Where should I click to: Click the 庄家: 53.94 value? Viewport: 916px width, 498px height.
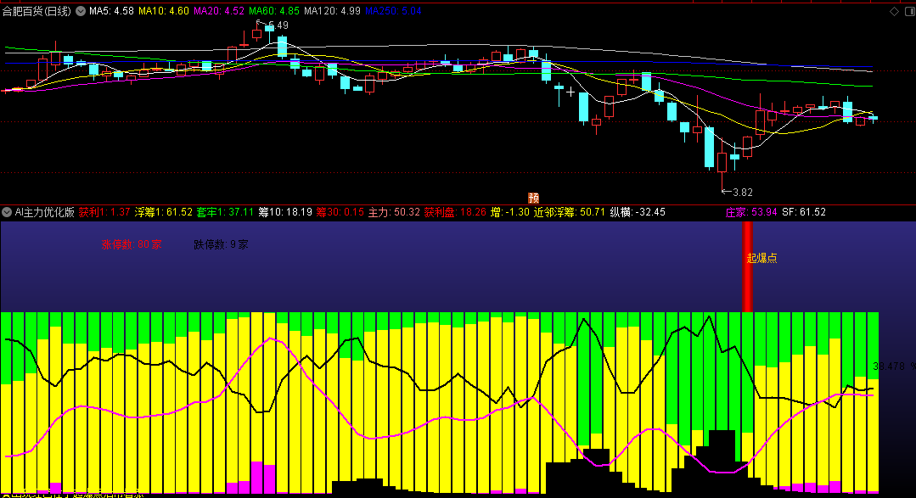(x=751, y=212)
